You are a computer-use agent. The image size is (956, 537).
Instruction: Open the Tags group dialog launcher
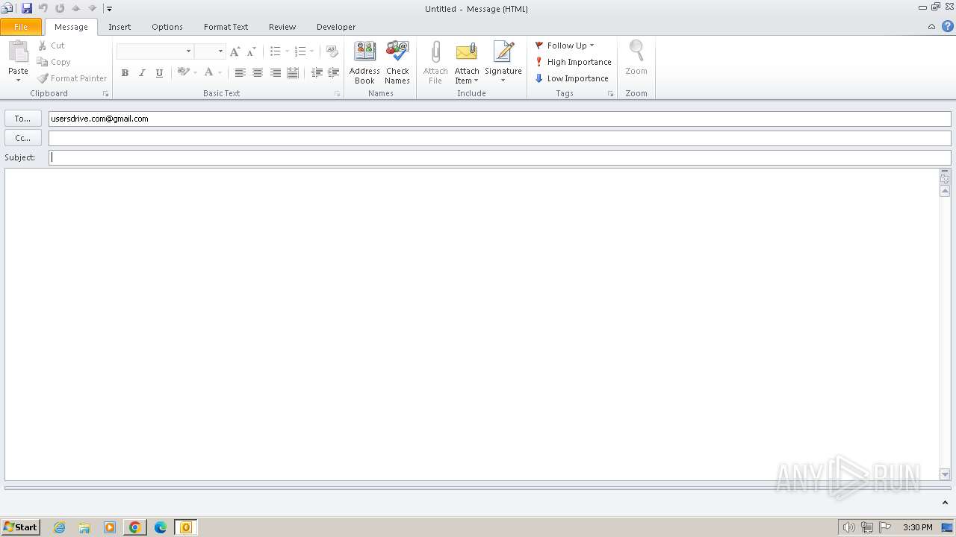click(610, 94)
